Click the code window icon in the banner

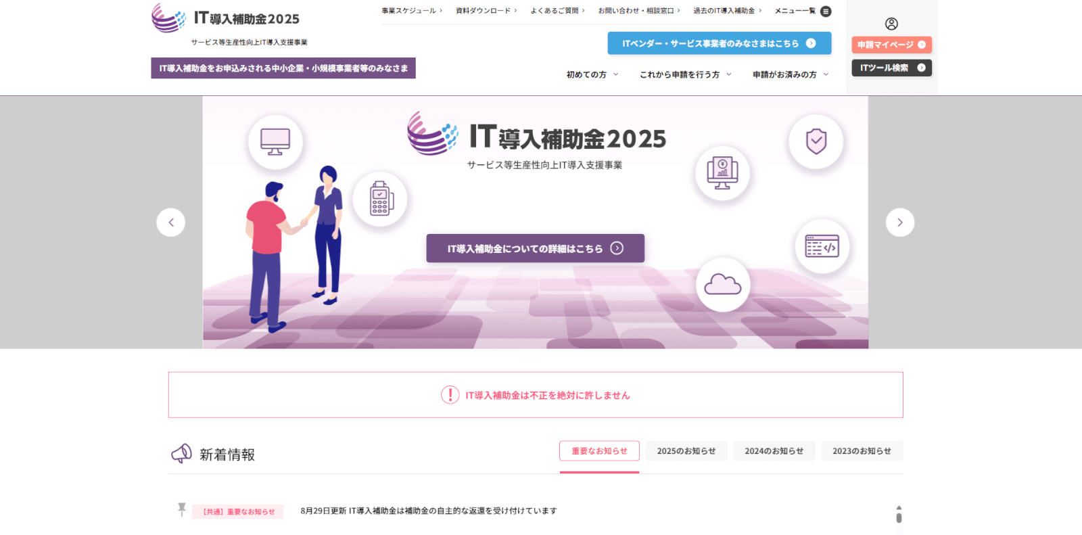(822, 246)
